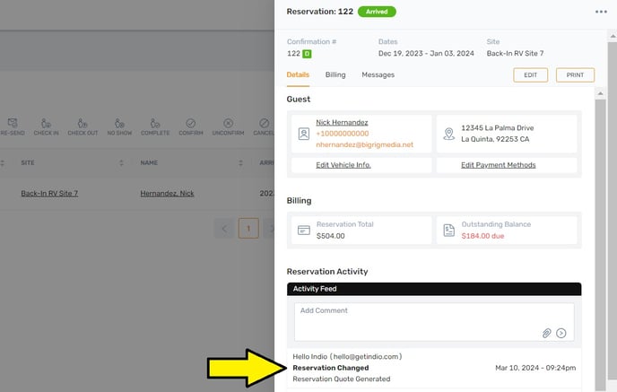The image size is (617, 392).
Task: Switch to the Details tab
Action: (298, 74)
